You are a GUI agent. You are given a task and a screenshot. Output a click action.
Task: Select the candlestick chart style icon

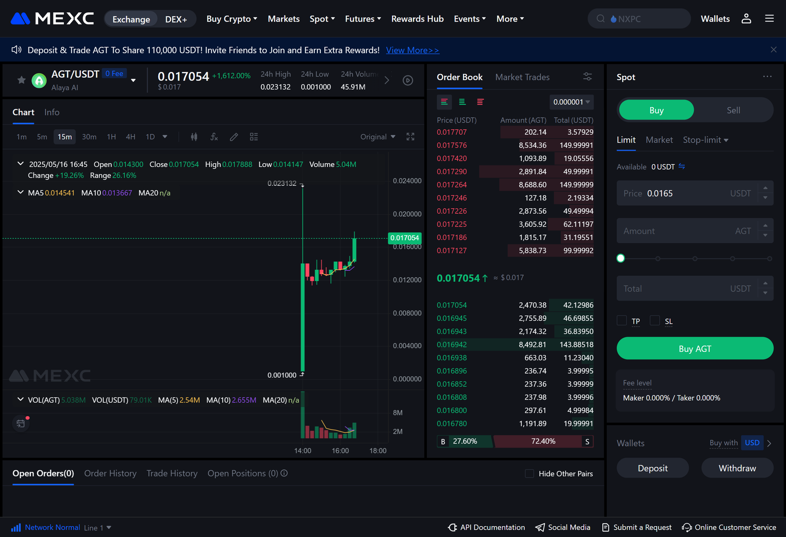click(194, 137)
